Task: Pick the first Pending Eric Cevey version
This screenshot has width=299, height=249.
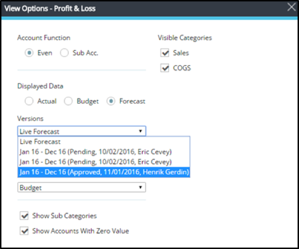Action: coord(104,152)
